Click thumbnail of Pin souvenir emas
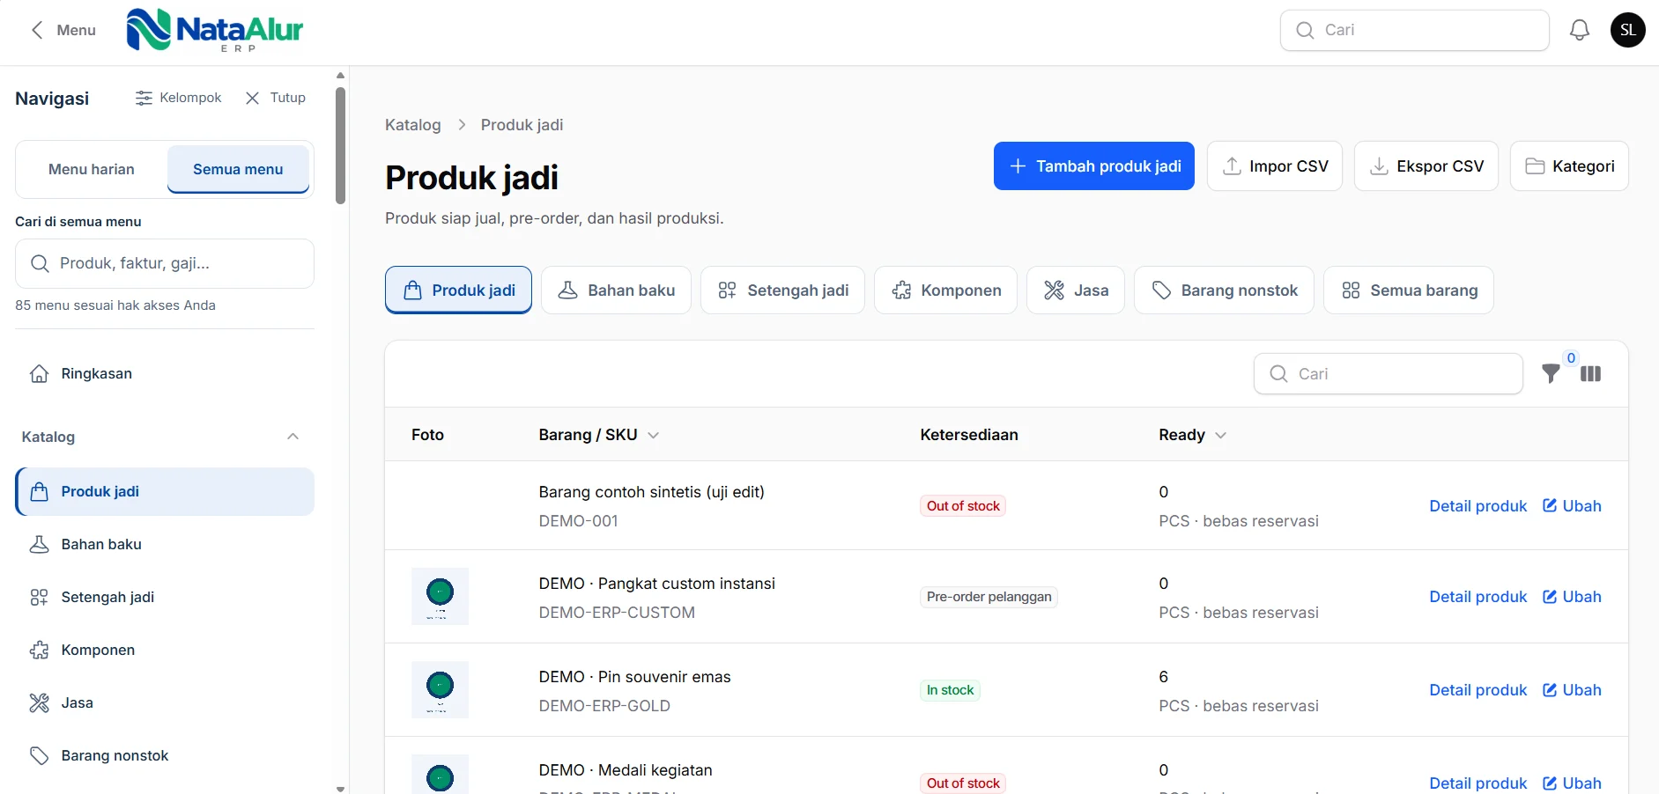This screenshot has width=1659, height=794. (x=440, y=690)
